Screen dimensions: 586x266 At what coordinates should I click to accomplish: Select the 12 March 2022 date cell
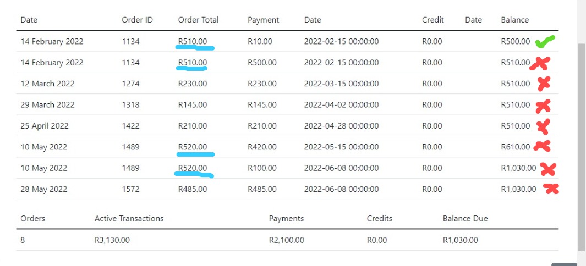click(47, 84)
